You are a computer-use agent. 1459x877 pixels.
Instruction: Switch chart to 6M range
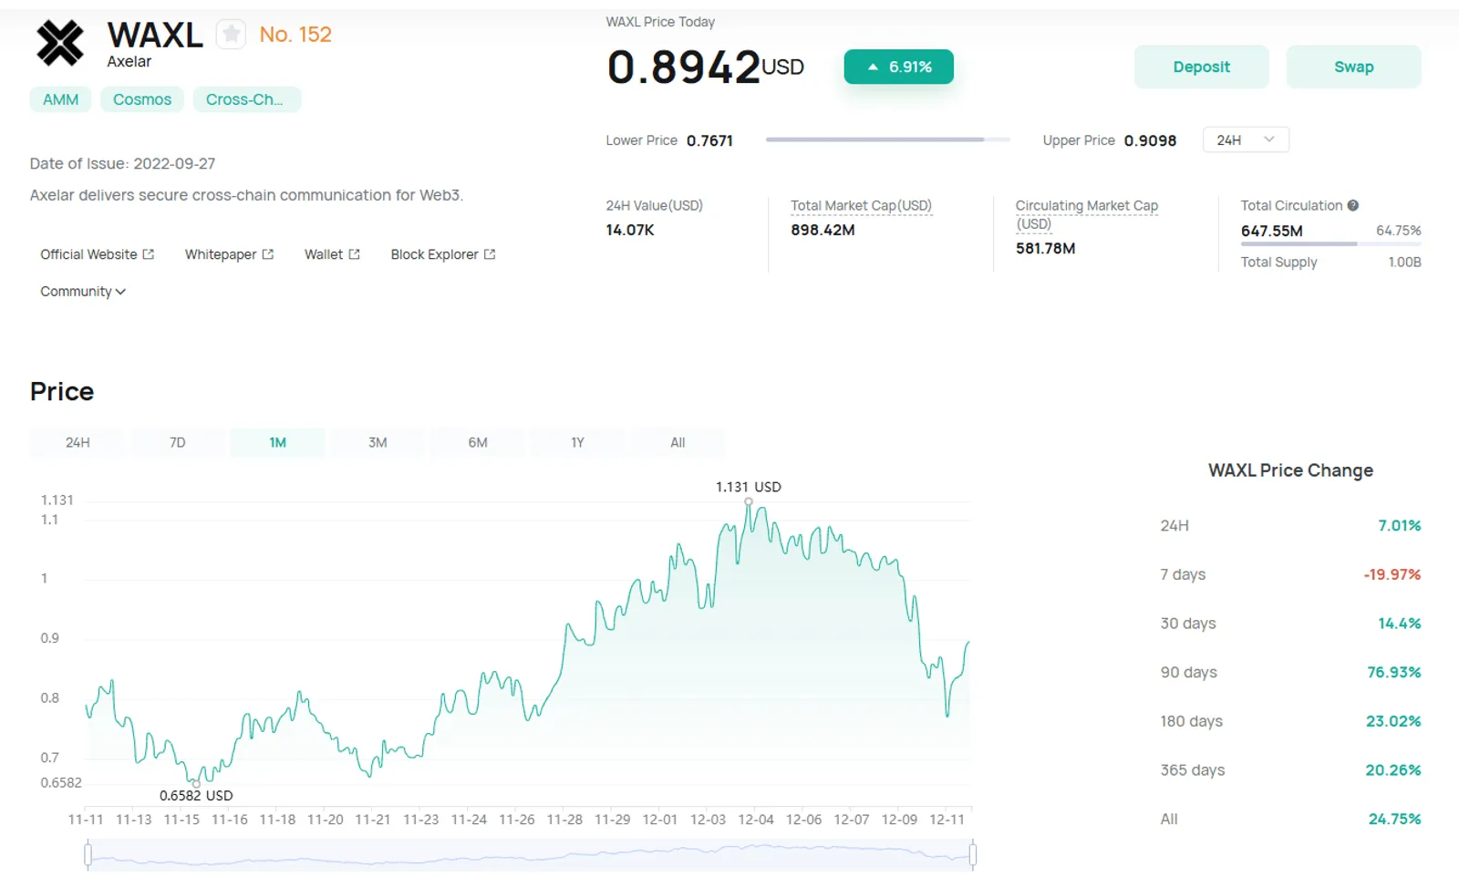tap(478, 442)
